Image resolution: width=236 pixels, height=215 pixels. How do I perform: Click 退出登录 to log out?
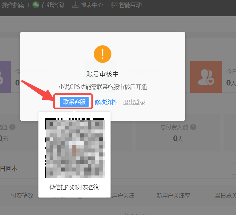(134, 102)
